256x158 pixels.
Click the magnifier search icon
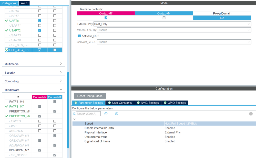click(x=74, y=114)
